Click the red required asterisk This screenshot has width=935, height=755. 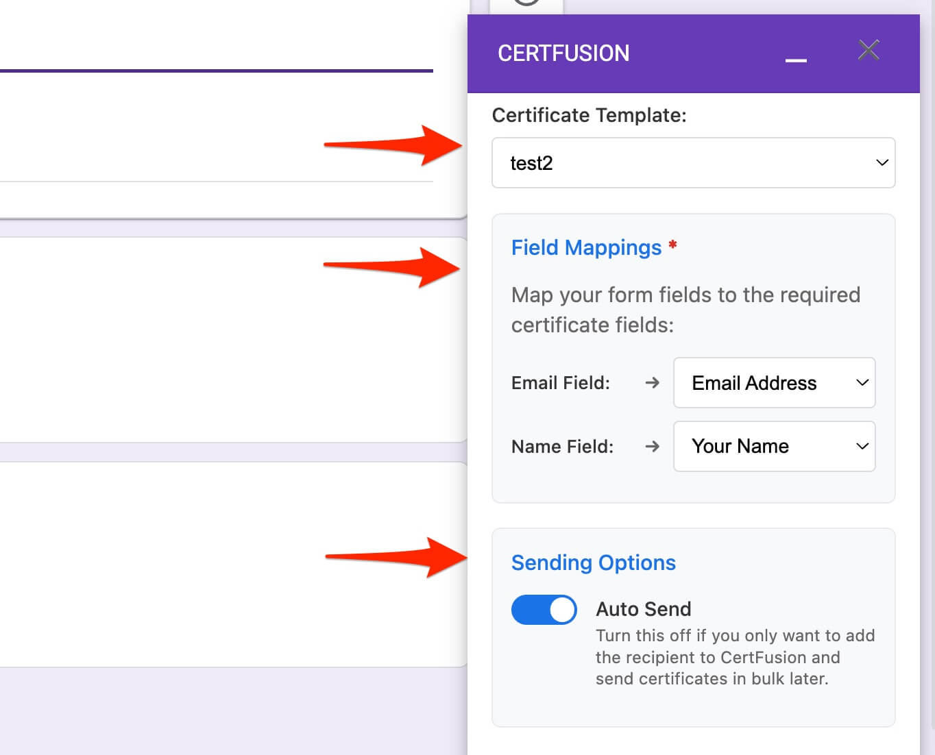pyautogui.click(x=672, y=245)
